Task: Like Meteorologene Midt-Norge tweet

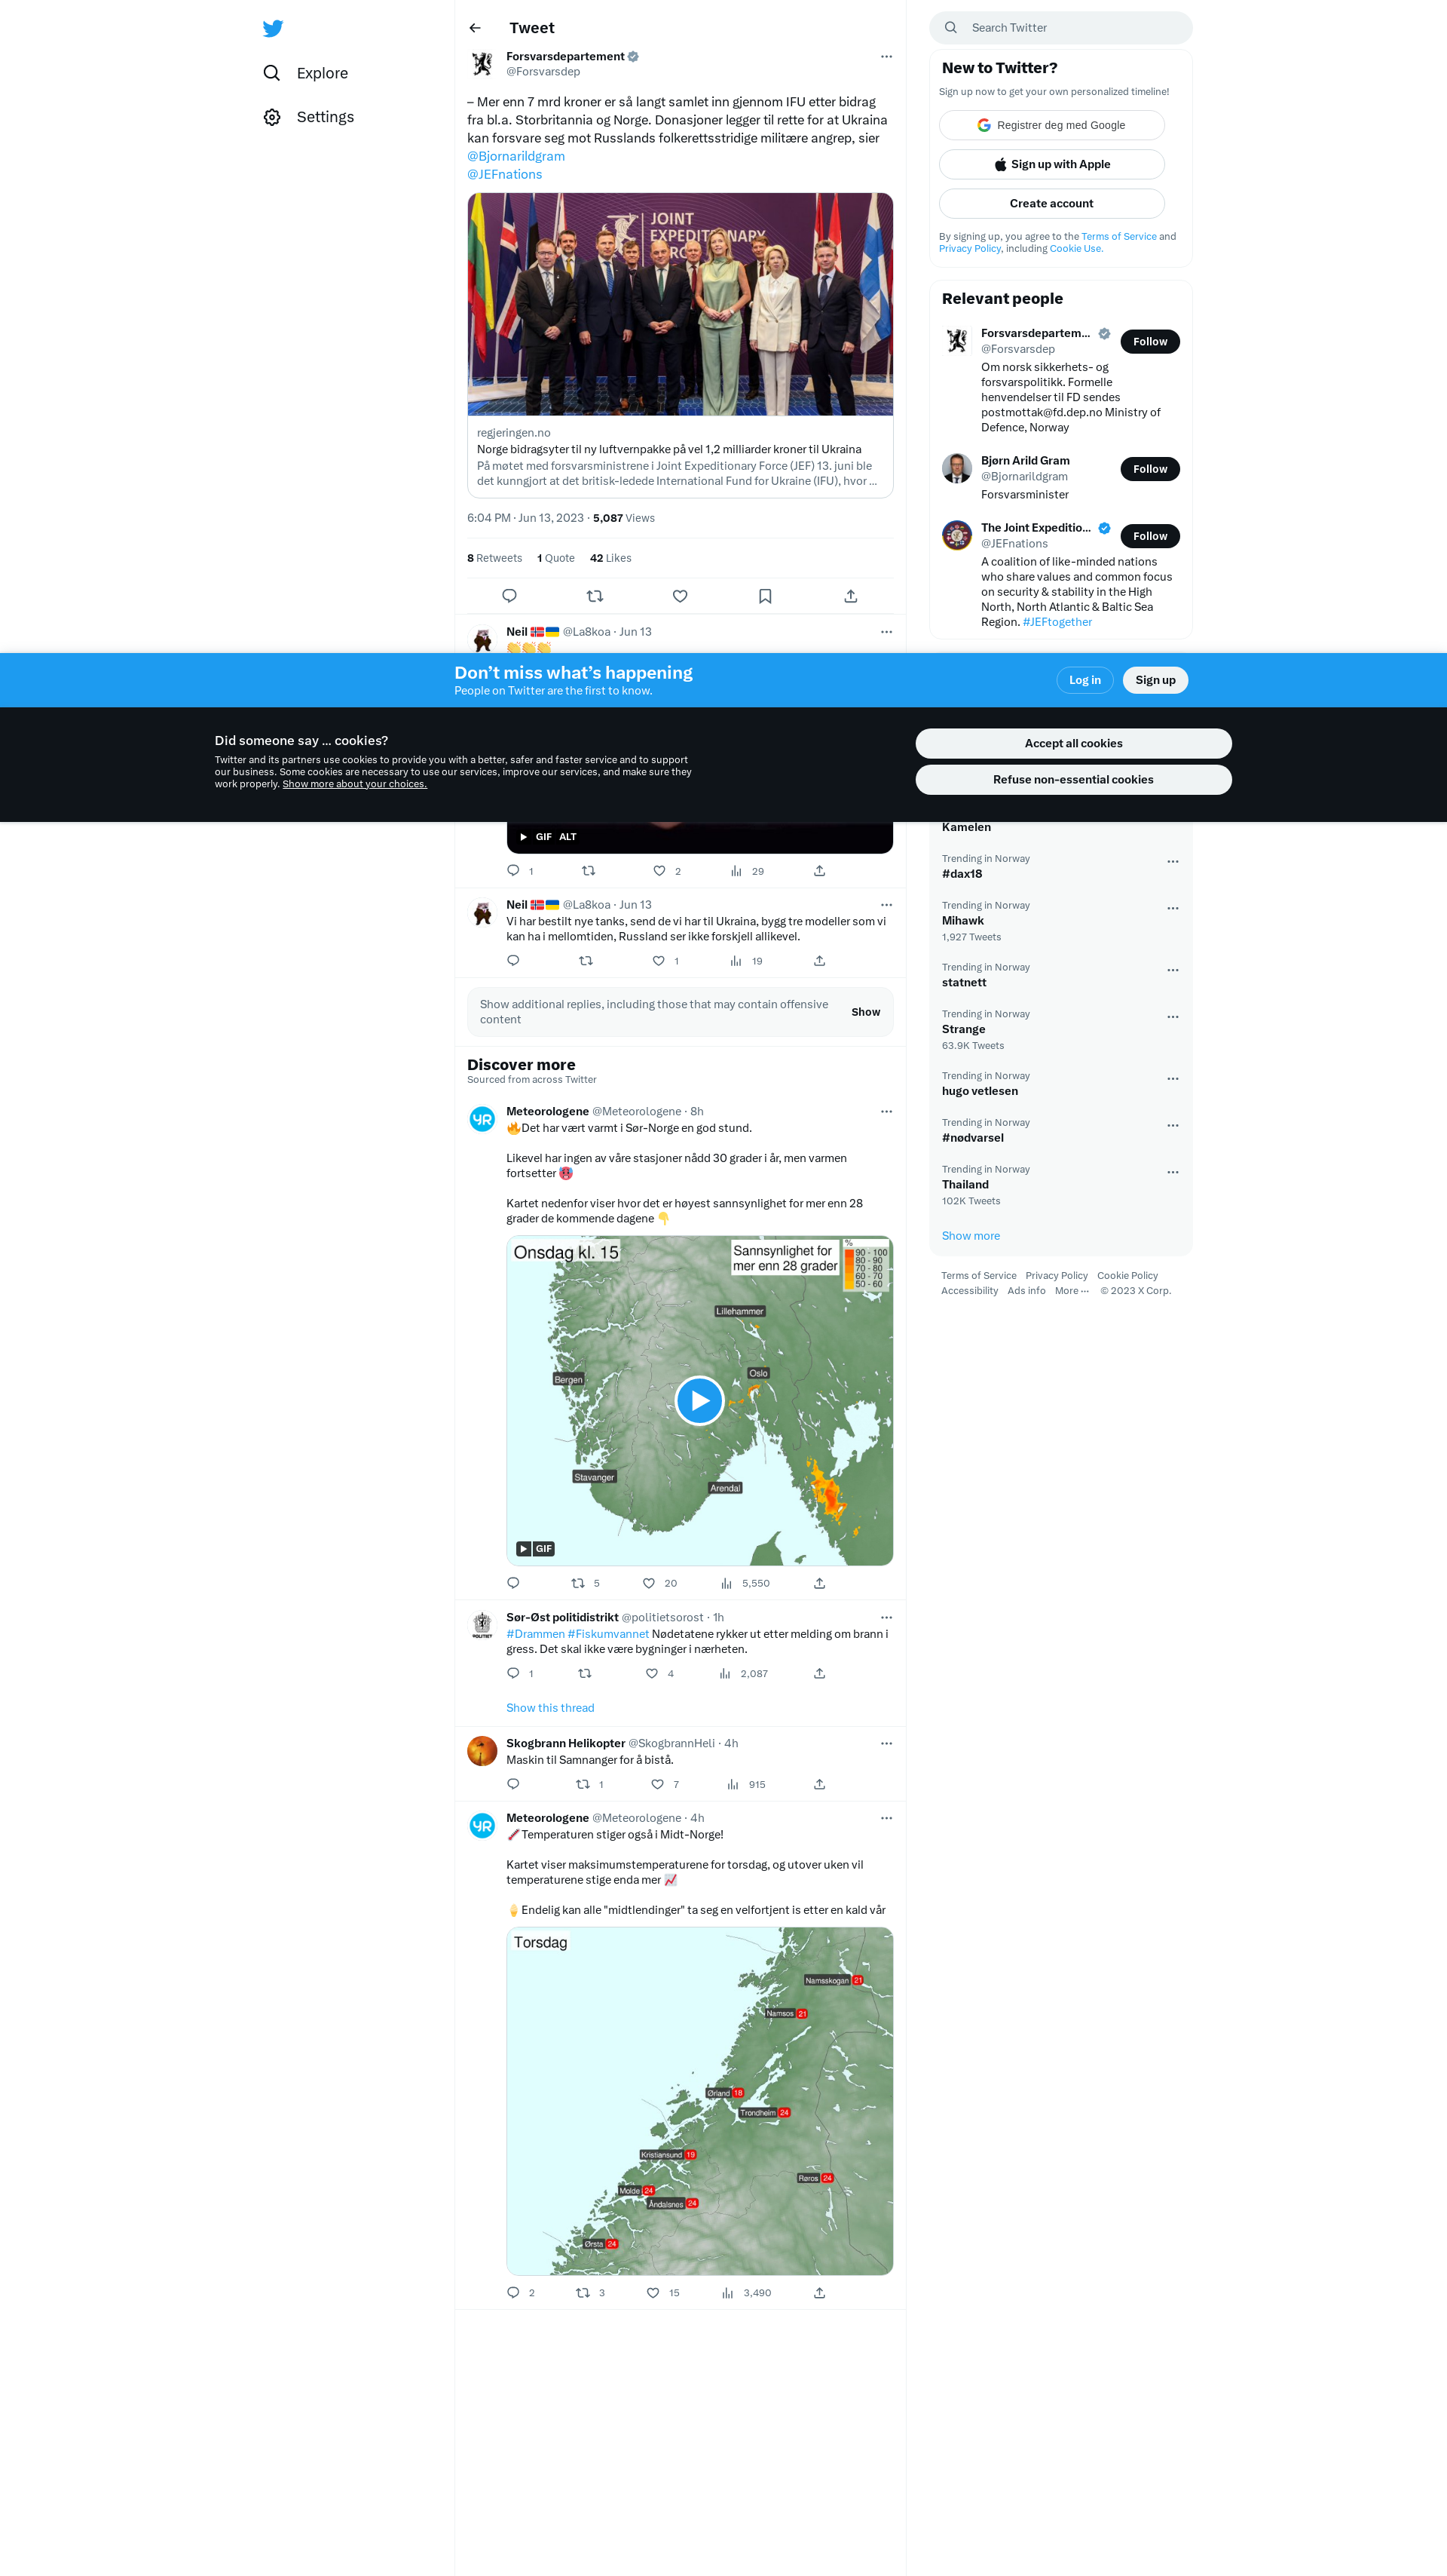Action: [653, 2293]
